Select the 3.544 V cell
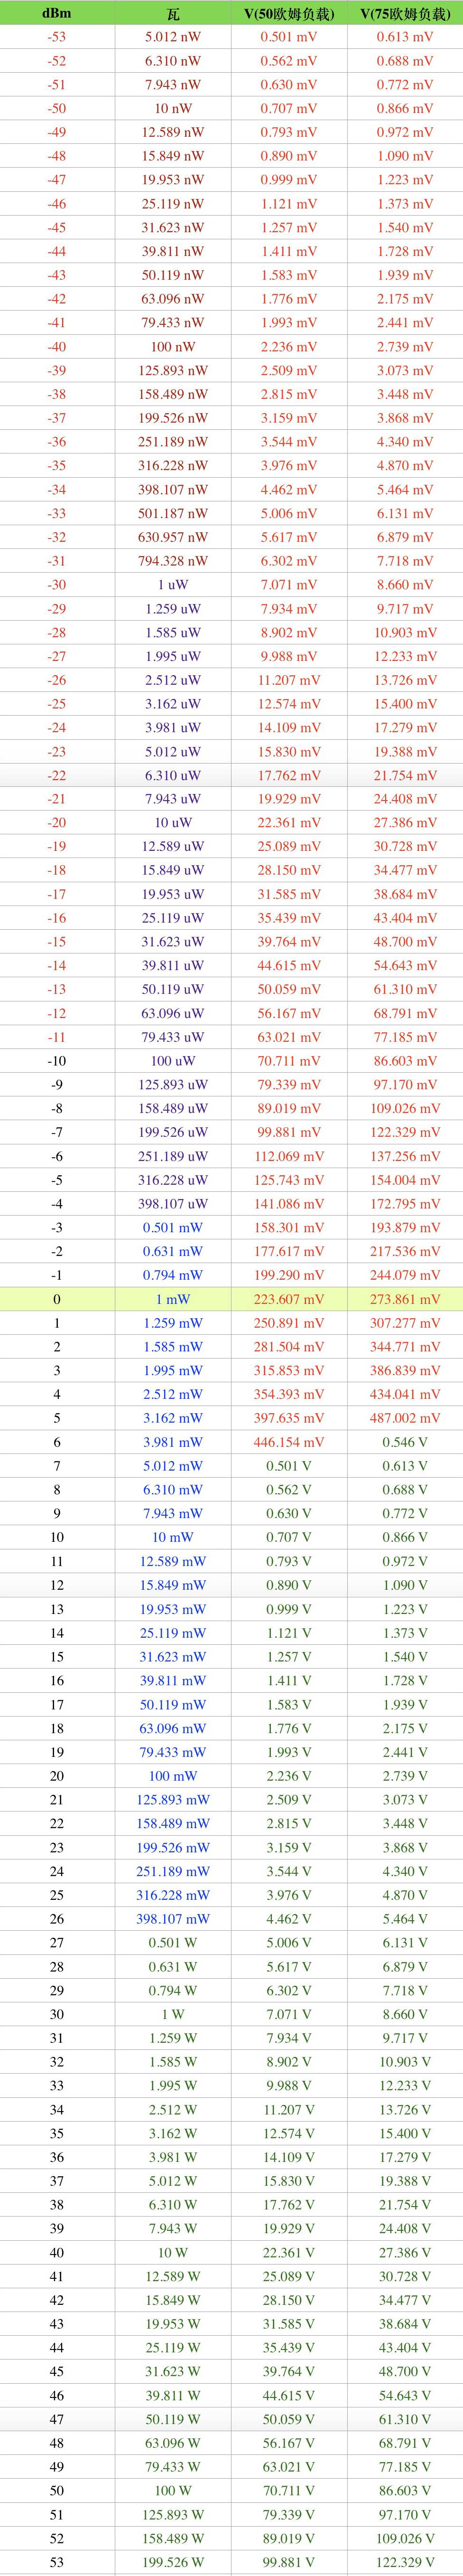Screen dimensions: 463x2576 pyautogui.click(x=289, y=1871)
